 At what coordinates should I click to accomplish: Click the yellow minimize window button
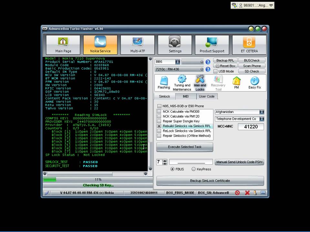251,29
